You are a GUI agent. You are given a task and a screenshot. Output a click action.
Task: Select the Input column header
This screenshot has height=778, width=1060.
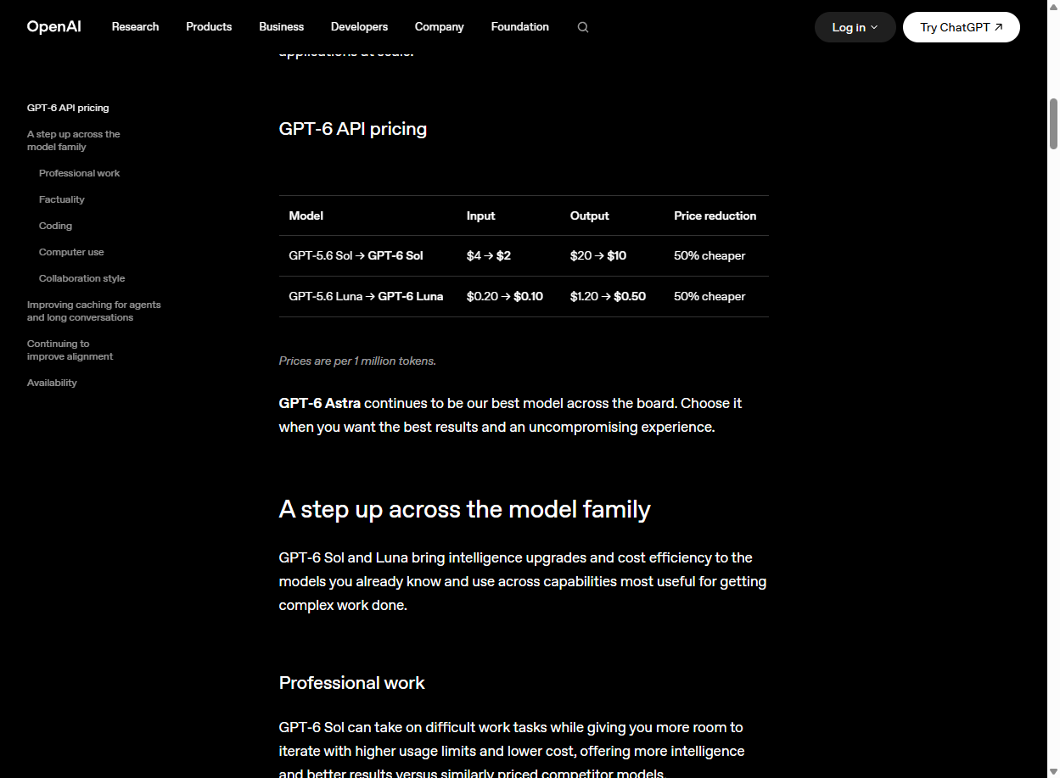481,215
